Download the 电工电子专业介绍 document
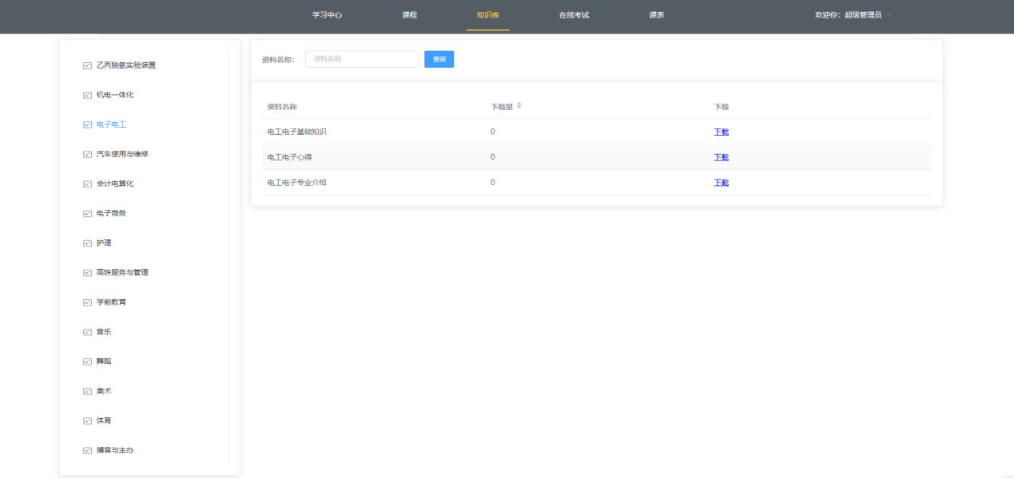Image resolution: width=1014 pixels, height=478 pixels. (x=721, y=183)
